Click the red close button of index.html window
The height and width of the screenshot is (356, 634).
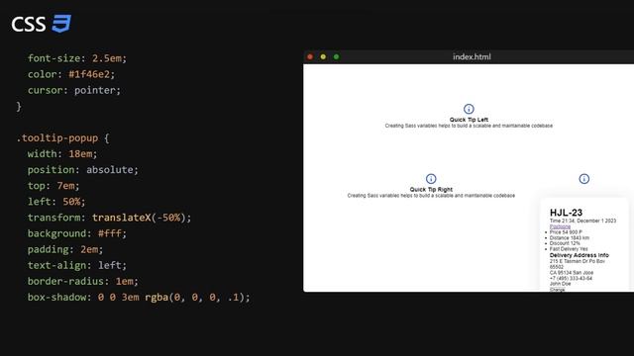tap(310, 57)
